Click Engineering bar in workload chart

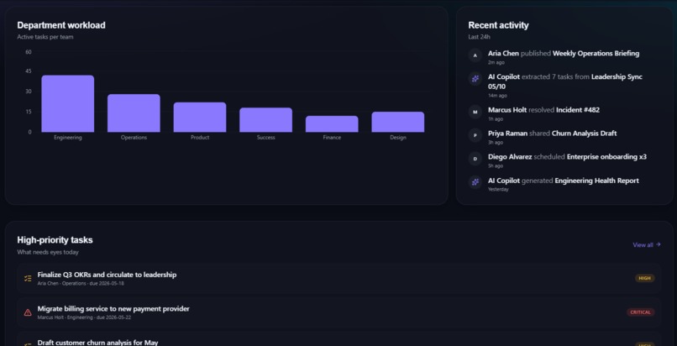pos(68,103)
